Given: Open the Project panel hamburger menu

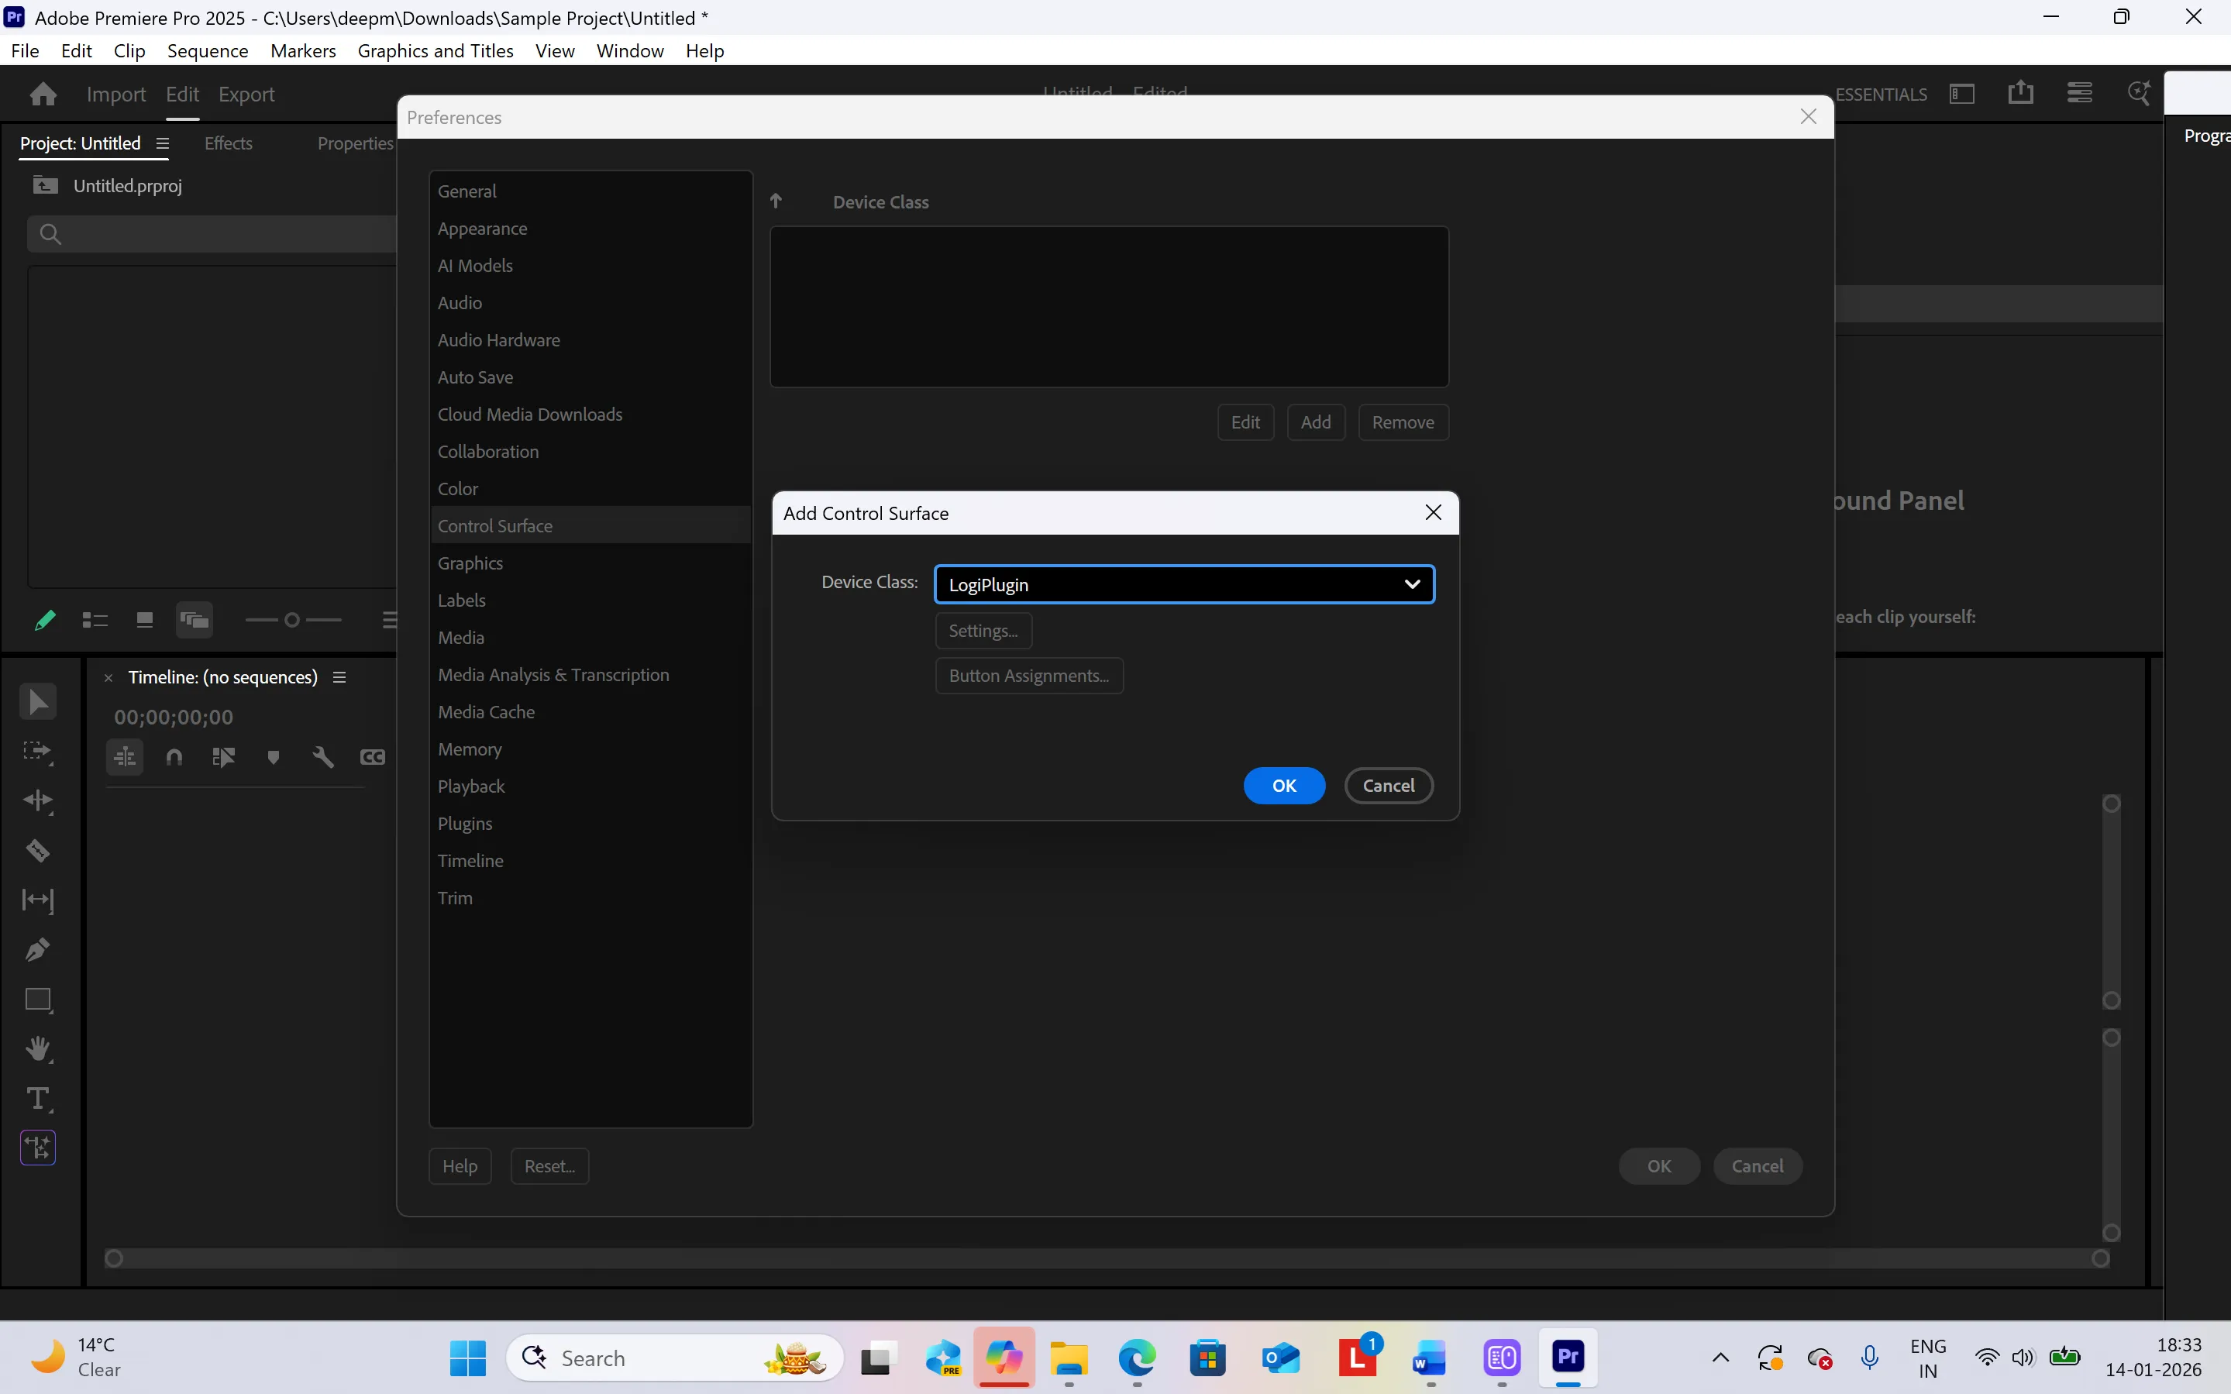Looking at the screenshot, I should pyautogui.click(x=164, y=143).
